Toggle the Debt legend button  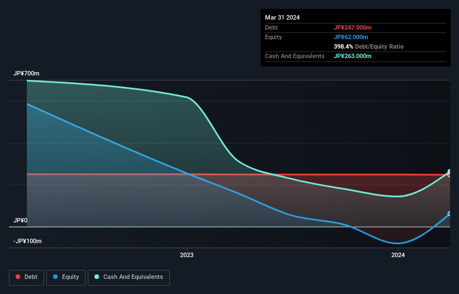(x=26, y=277)
